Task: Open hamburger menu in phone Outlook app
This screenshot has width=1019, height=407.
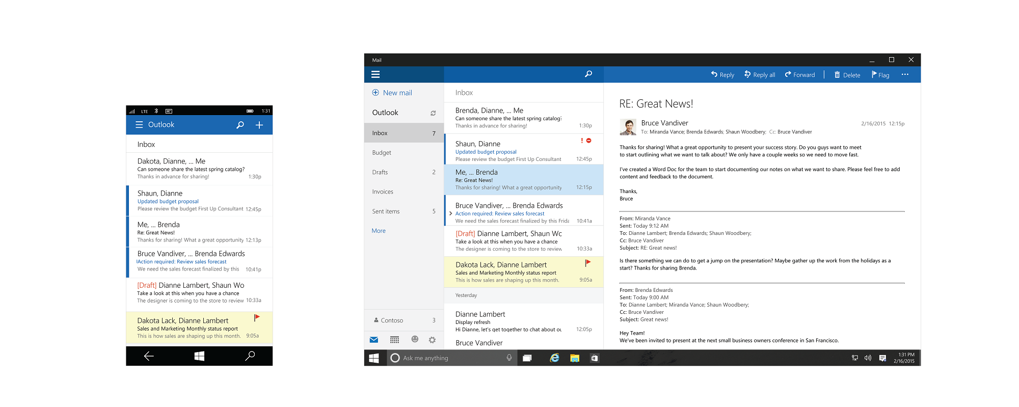Action: tap(139, 125)
